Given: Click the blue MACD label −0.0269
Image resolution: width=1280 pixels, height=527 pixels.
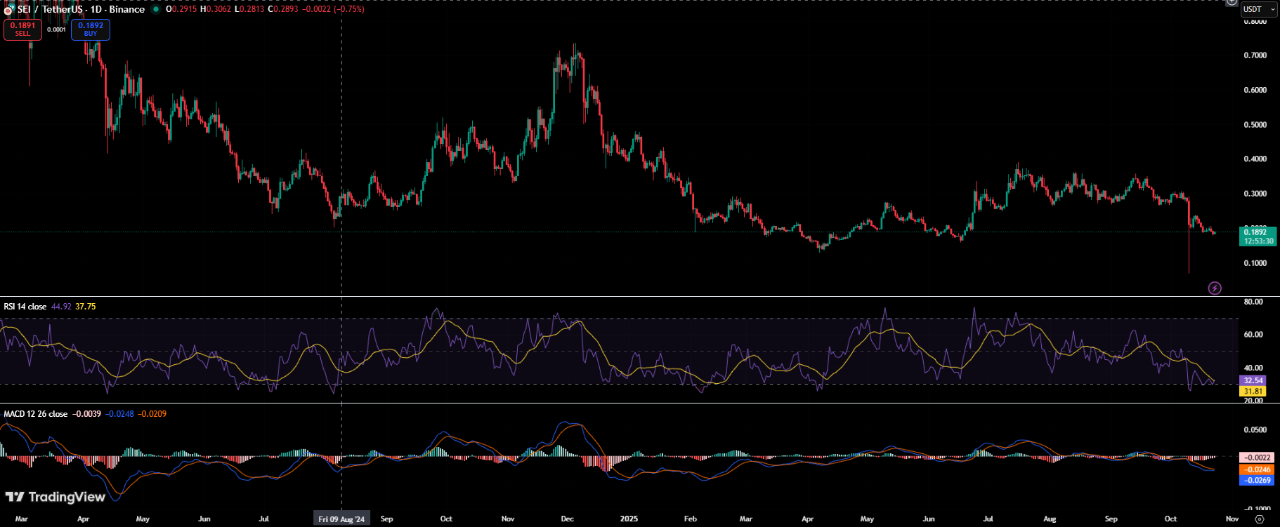Looking at the screenshot, I should (x=1257, y=481).
